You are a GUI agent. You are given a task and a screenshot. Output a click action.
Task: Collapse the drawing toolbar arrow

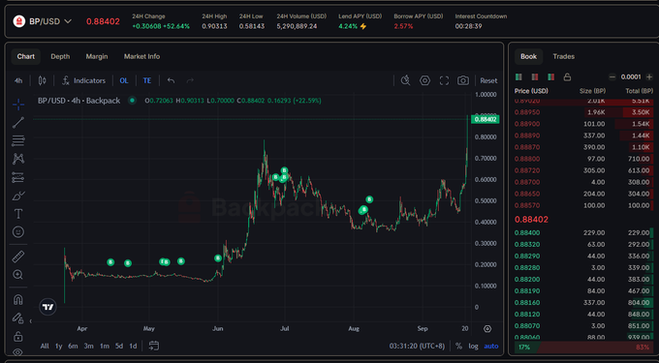point(30,321)
